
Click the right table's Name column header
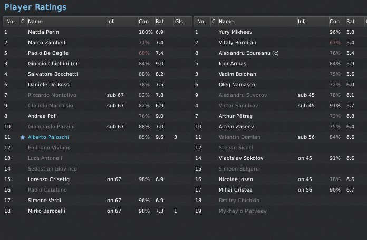pyautogui.click(x=226, y=22)
